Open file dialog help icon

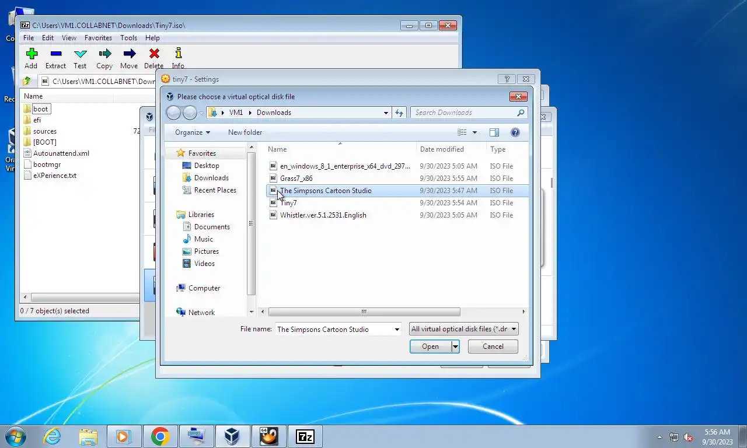click(515, 132)
